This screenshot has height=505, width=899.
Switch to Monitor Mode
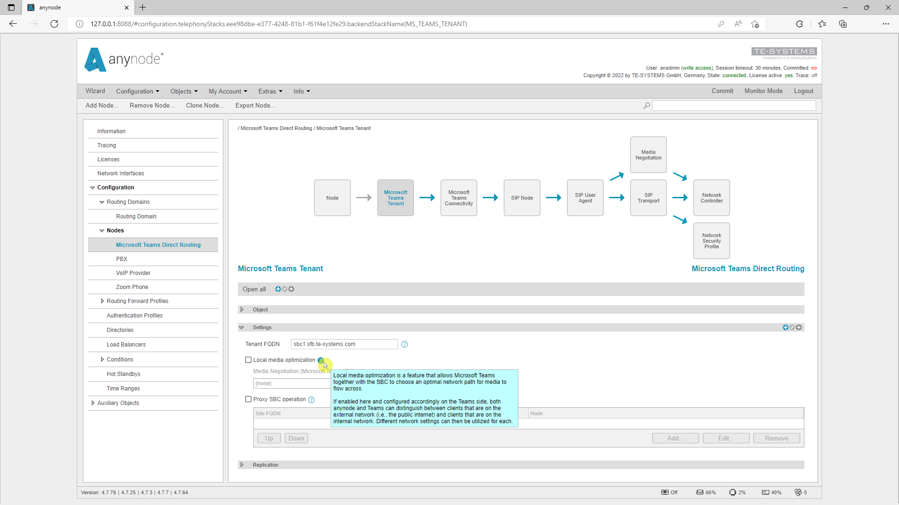click(x=764, y=91)
